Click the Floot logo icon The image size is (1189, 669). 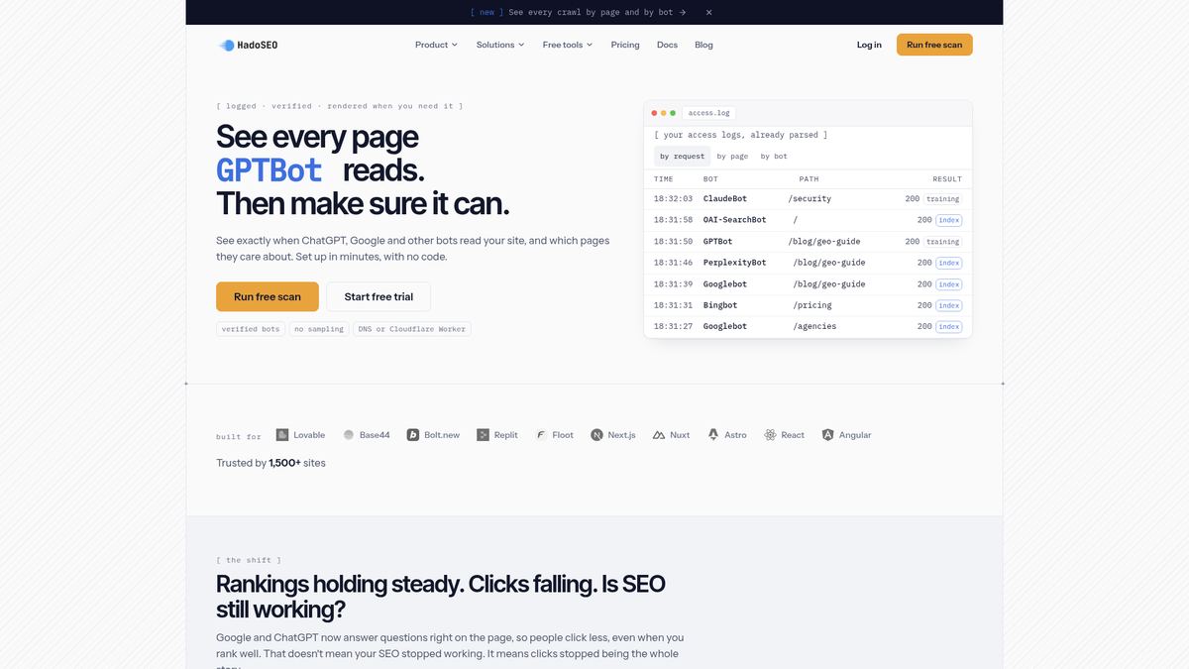[541, 435]
